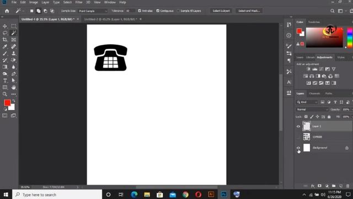The width and height of the screenshot is (353, 199).
Task: Switch to the Untitled-2 document tab
Action: [110, 19]
